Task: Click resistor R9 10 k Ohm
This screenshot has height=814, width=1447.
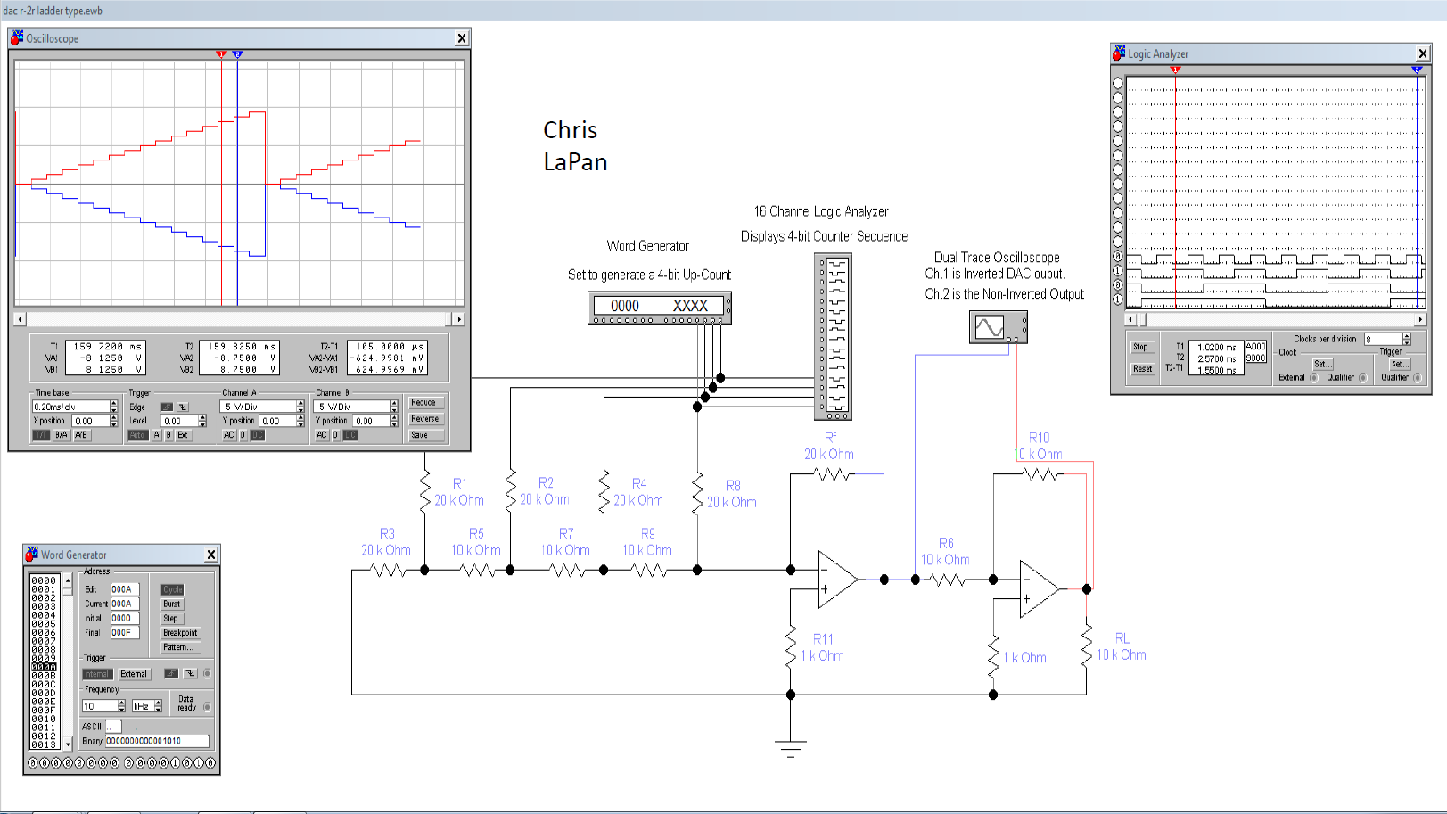Action: coord(648,570)
